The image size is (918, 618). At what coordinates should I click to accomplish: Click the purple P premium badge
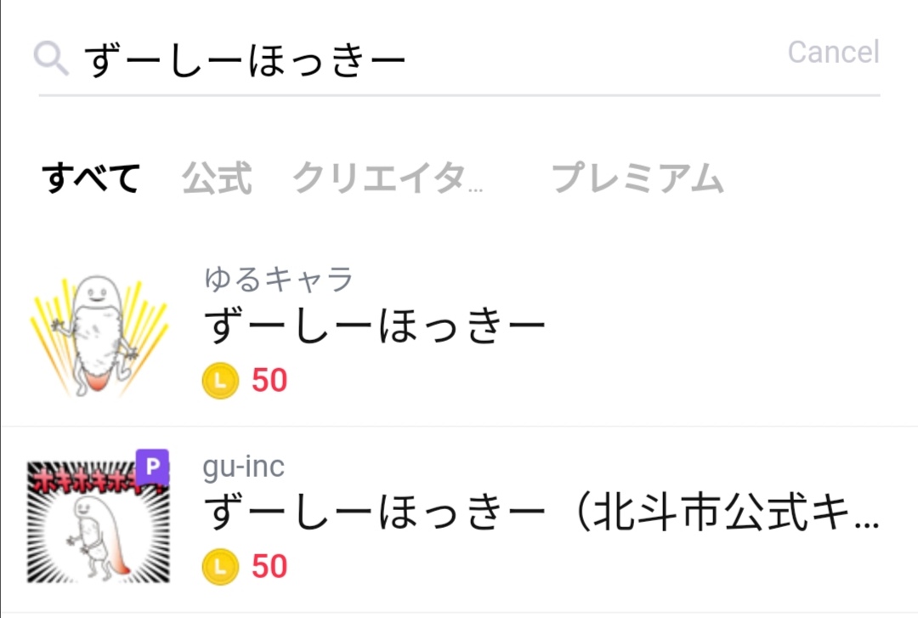(153, 467)
